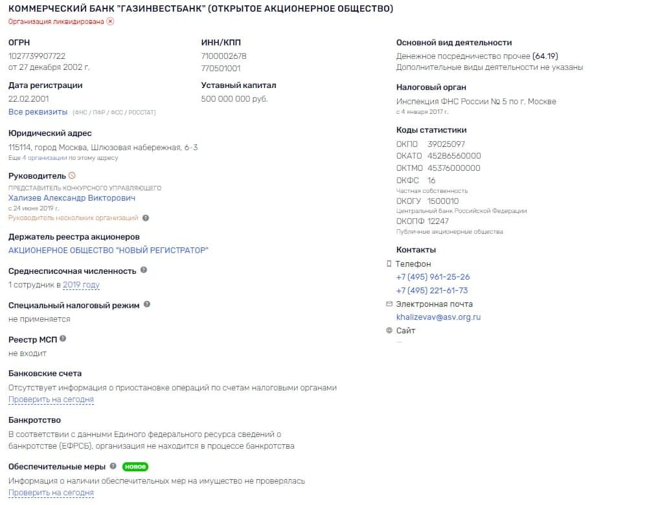
Task: Click the globe icon near Сайт
Action: tap(389, 330)
